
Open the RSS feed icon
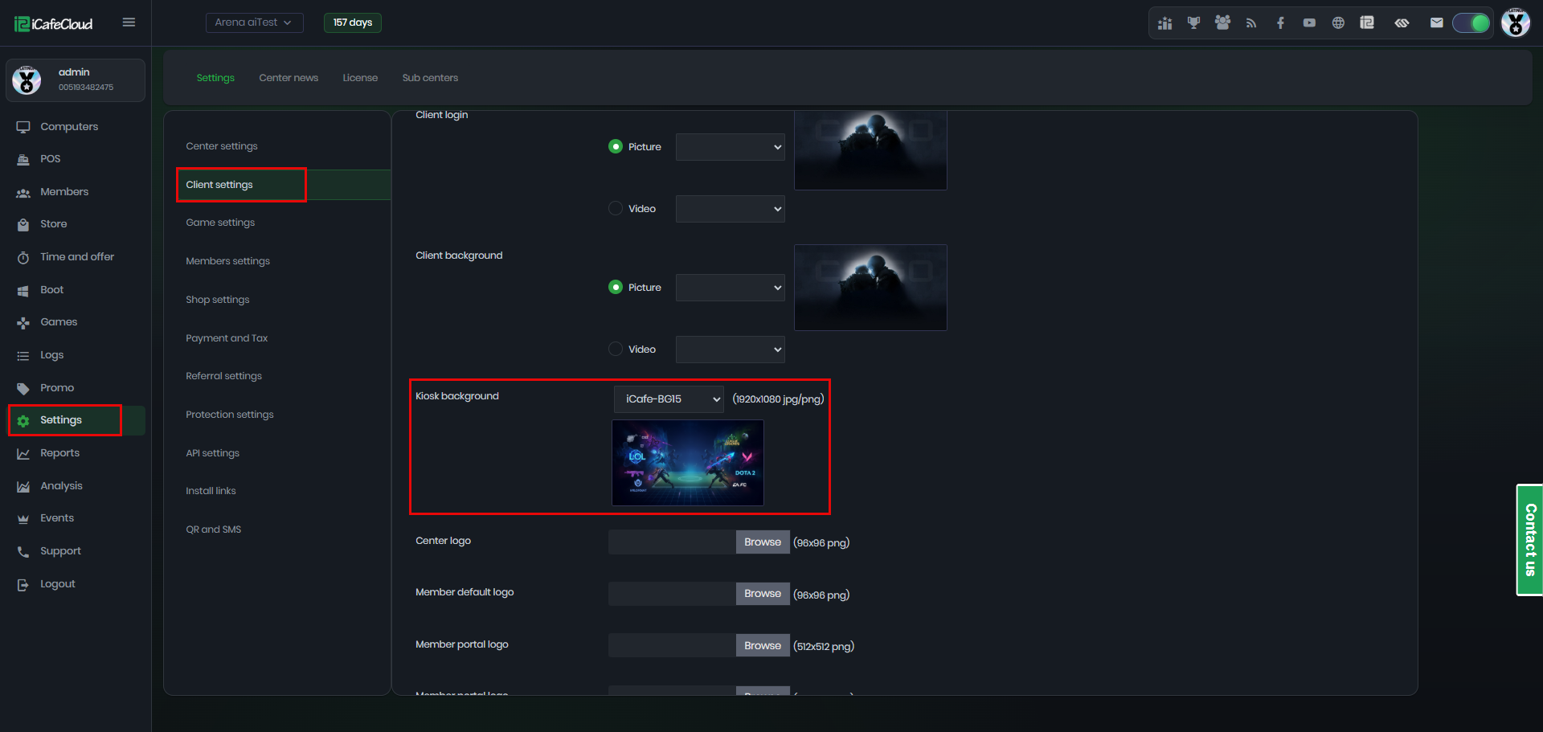[1251, 23]
